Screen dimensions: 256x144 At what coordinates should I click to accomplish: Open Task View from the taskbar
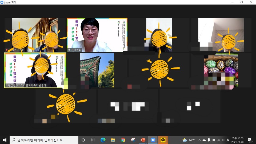pyautogui.click(x=93, y=140)
